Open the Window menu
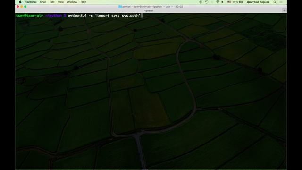The height and width of the screenshot is (170, 302). pos(72,2)
